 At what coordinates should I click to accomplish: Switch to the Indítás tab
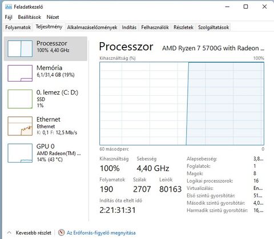[129, 27]
